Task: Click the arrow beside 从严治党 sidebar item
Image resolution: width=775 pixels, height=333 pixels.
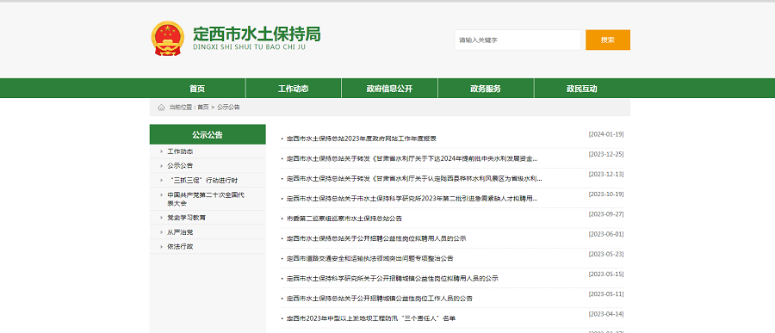Action: tap(161, 232)
